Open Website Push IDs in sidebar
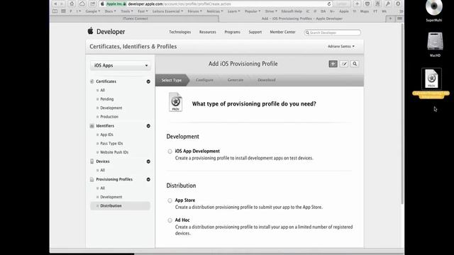The image size is (454, 255). coord(114,152)
